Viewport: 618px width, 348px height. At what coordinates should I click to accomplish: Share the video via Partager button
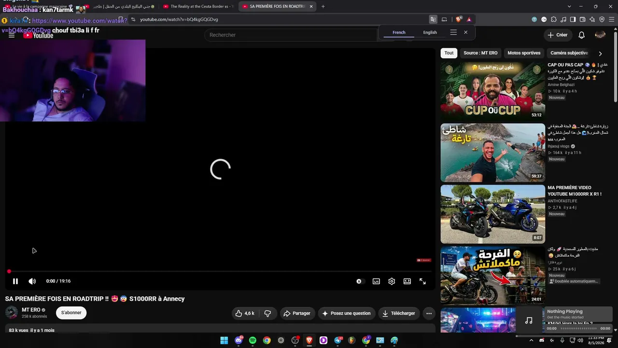point(297,313)
